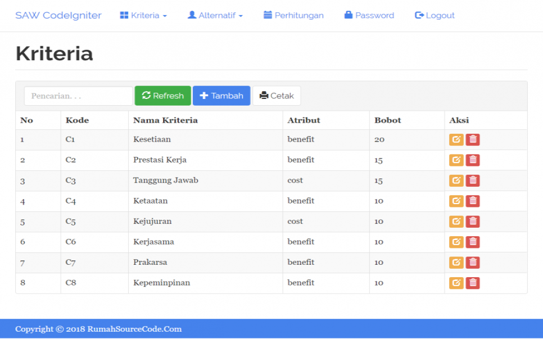This screenshot has height=339, width=543.
Task: Click the edit icon for Kesetiaan row
Action: click(456, 140)
